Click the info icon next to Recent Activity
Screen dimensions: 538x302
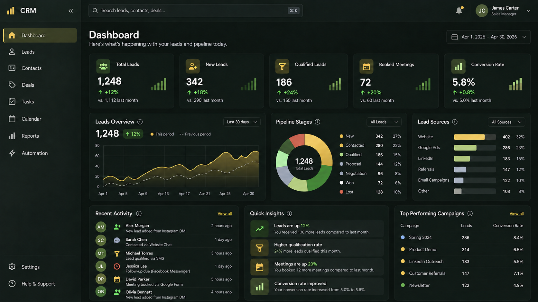[x=139, y=213]
